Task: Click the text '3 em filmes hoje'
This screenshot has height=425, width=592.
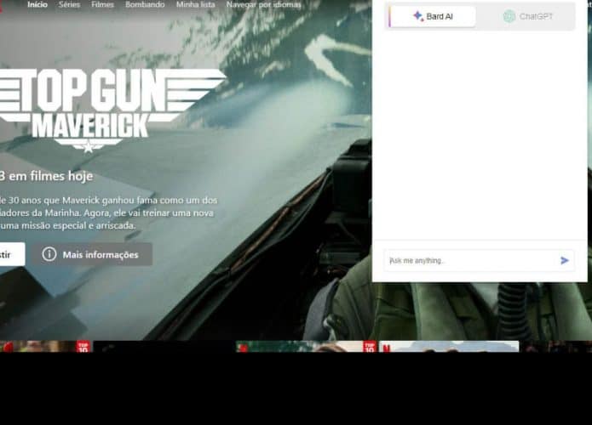Action: (46, 176)
